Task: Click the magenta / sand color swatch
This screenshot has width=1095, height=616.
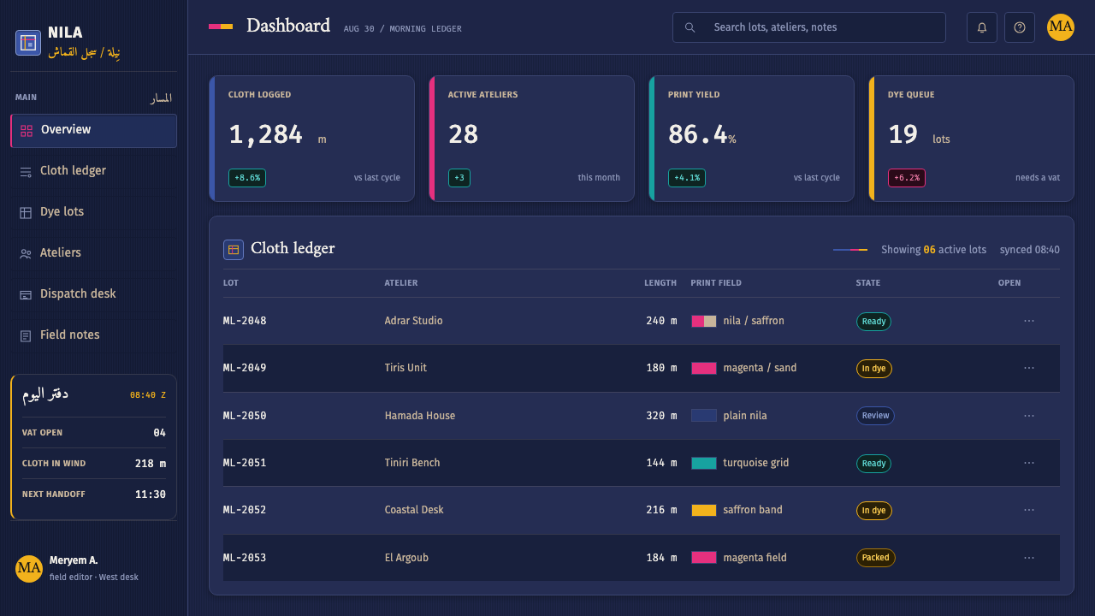Action: point(704,369)
